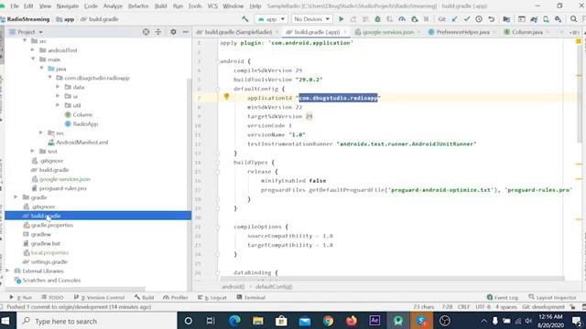Open the AVD Manager phone icon

tap(546, 19)
